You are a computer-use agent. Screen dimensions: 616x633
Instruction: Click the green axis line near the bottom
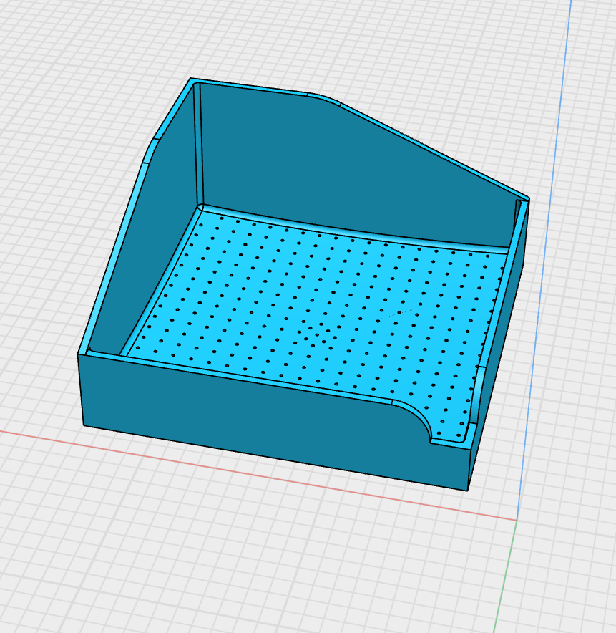pyautogui.click(x=505, y=577)
